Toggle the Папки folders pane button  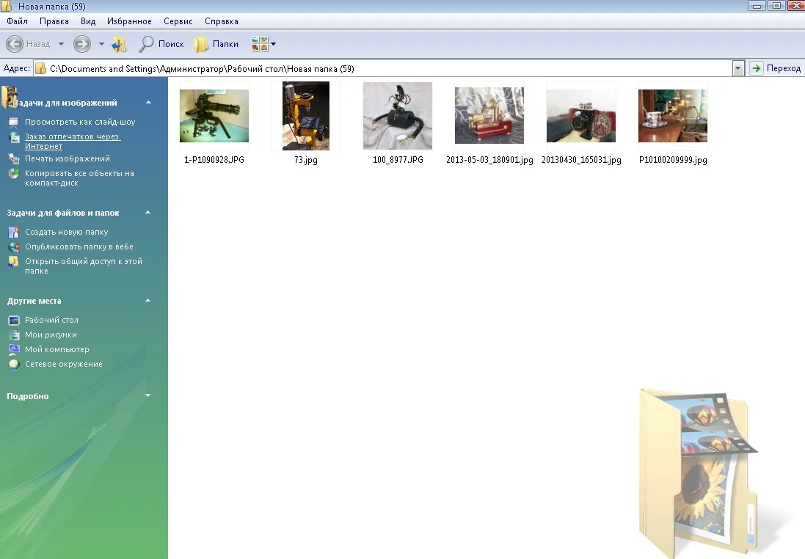216,44
